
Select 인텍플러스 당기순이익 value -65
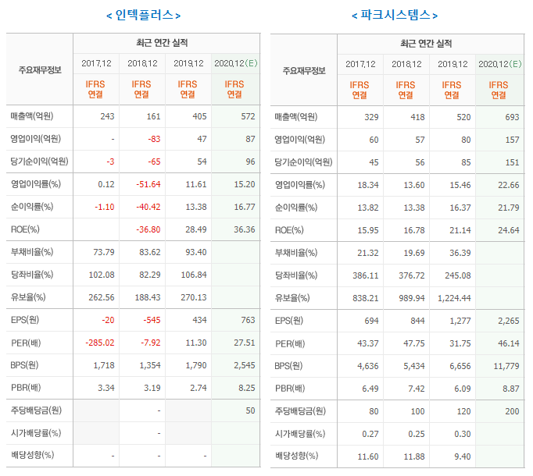[x=154, y=162]
